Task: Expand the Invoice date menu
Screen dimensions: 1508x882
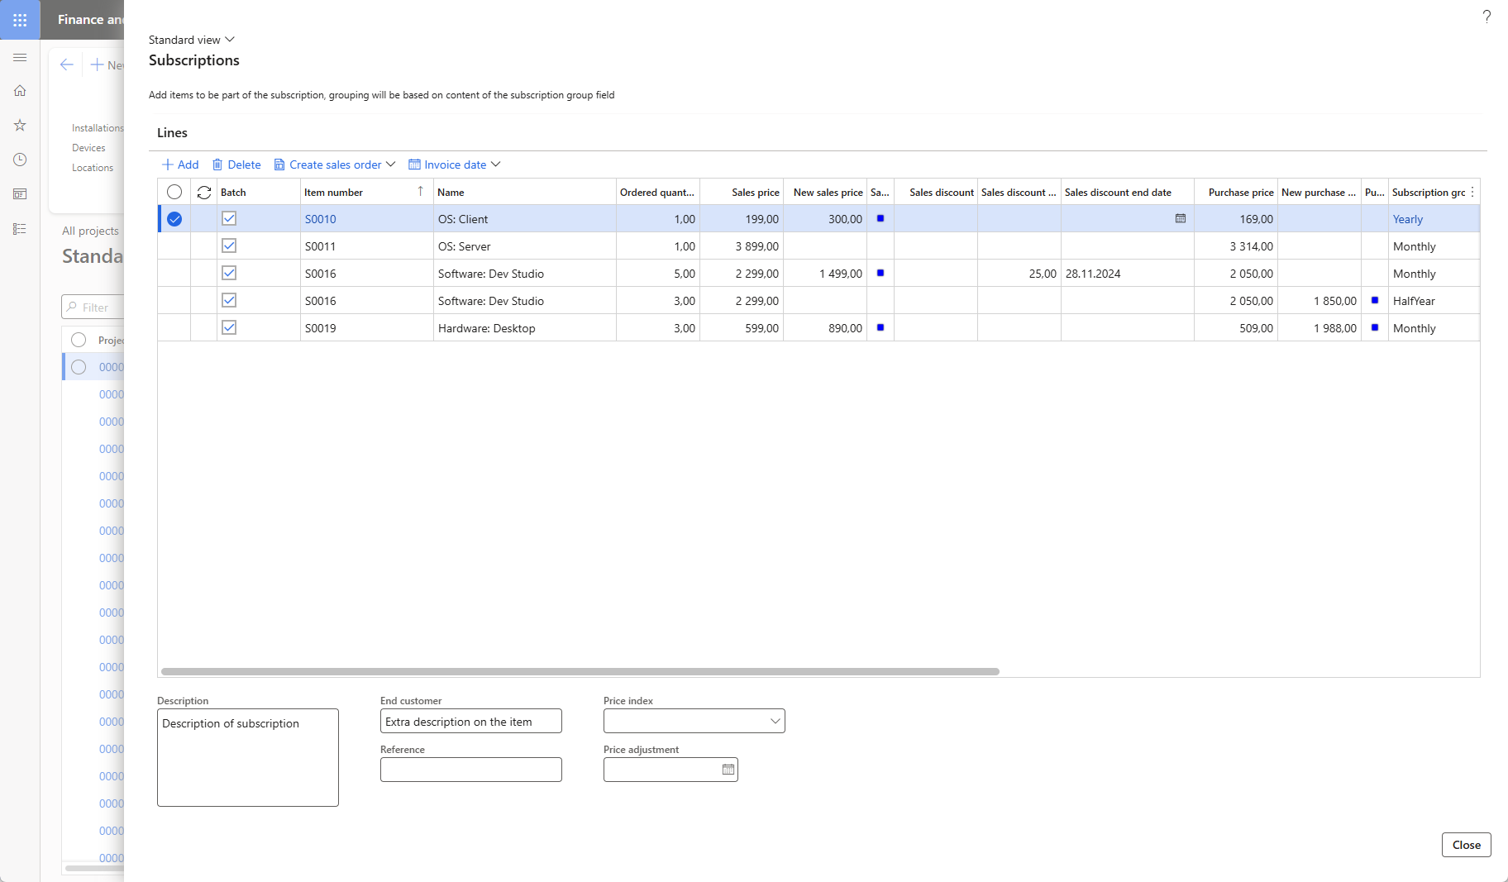Action: (455, 164)
